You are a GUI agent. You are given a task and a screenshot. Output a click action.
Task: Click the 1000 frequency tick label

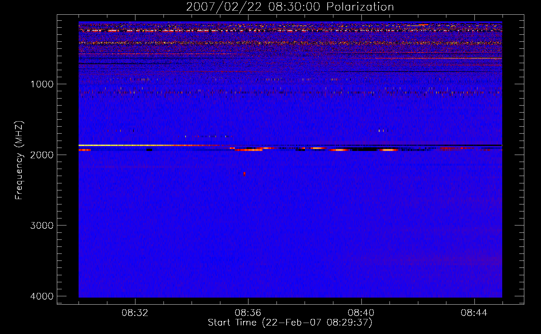[x=42, y=84]
